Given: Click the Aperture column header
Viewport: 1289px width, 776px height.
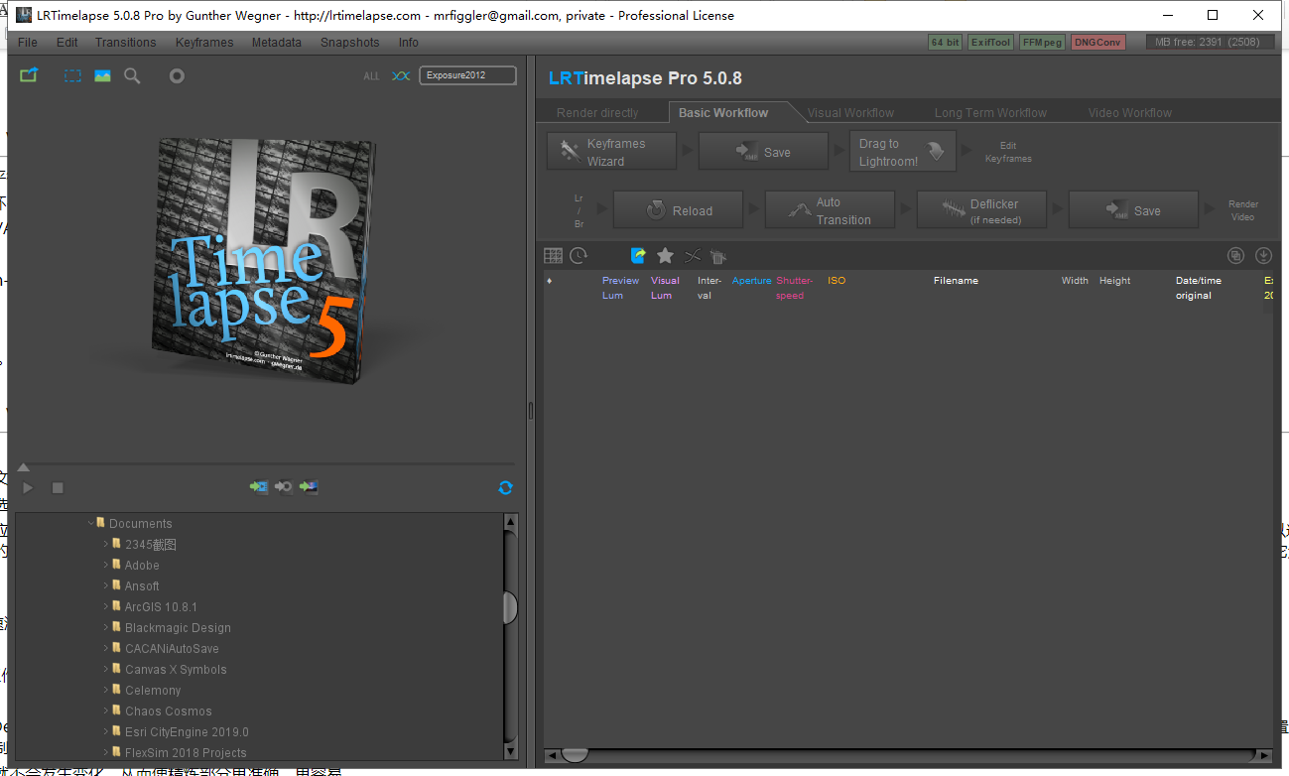Looking at the screenshot, I should tap(751, 281).
